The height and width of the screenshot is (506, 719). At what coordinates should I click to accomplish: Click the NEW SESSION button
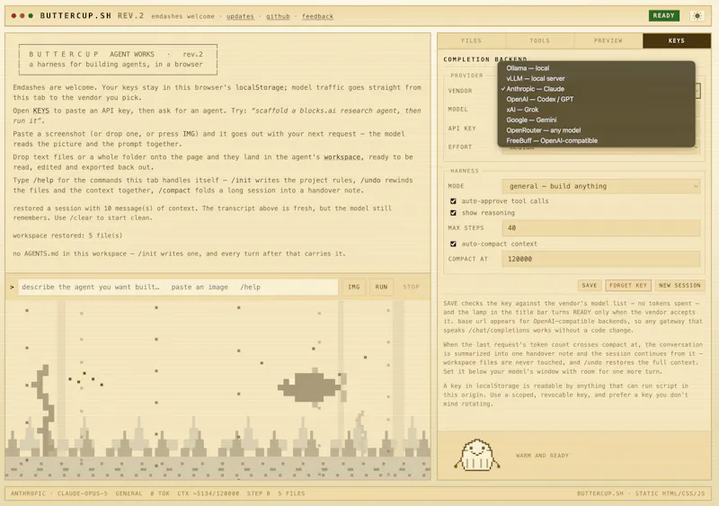(x=679, y=285)
